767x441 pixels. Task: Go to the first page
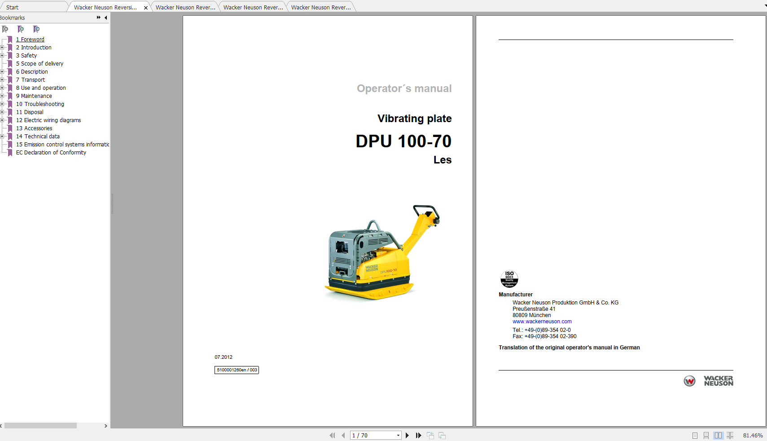coord(332,435)
